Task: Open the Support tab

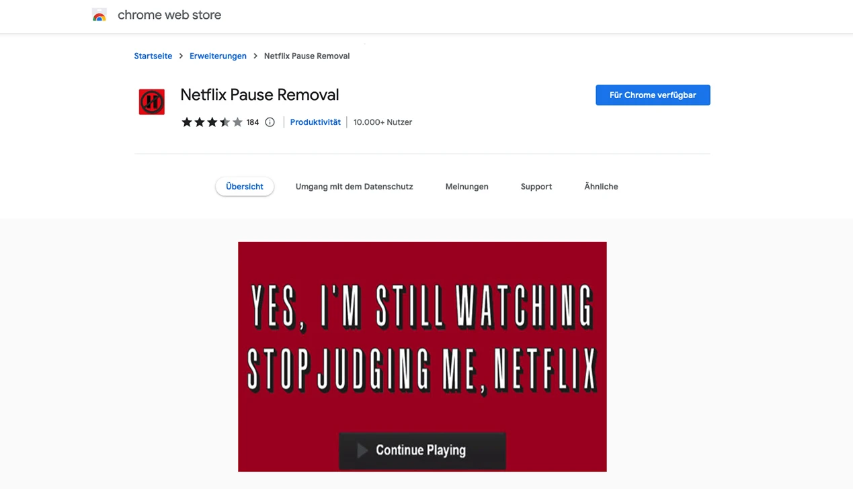Action: [x=536, y=187]
